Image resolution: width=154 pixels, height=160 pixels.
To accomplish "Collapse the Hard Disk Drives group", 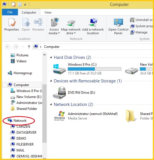I will click(51, 57).
